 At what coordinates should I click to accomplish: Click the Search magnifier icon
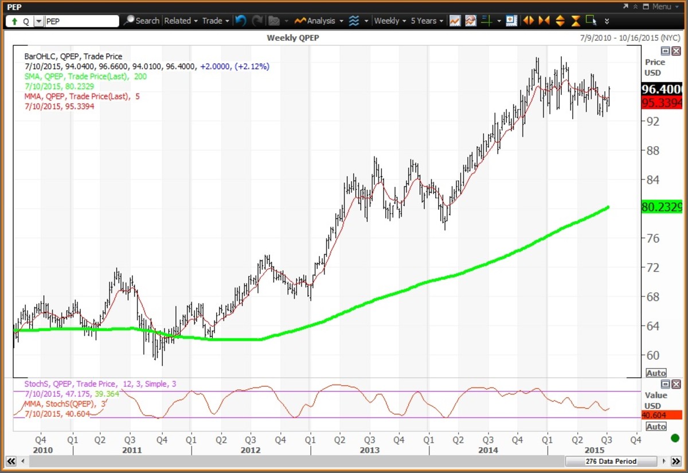(131, 21)
